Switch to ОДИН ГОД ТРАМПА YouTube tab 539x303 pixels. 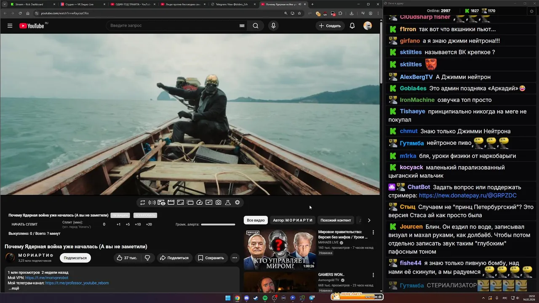click(x=133, y=4)
